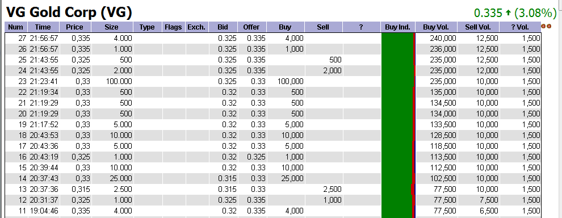Click time cell 20:43:36
Image resolution: width=562 pixels, height=218 pixels.
click(44, 146)
